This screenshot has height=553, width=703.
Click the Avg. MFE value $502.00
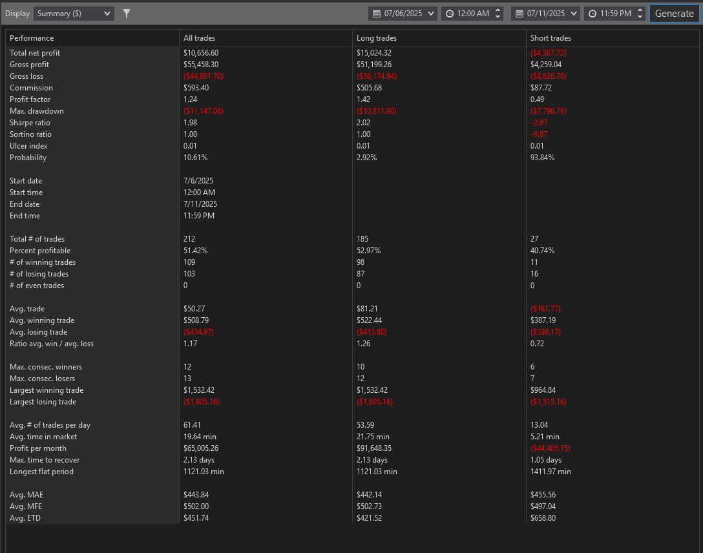[196, 506]
